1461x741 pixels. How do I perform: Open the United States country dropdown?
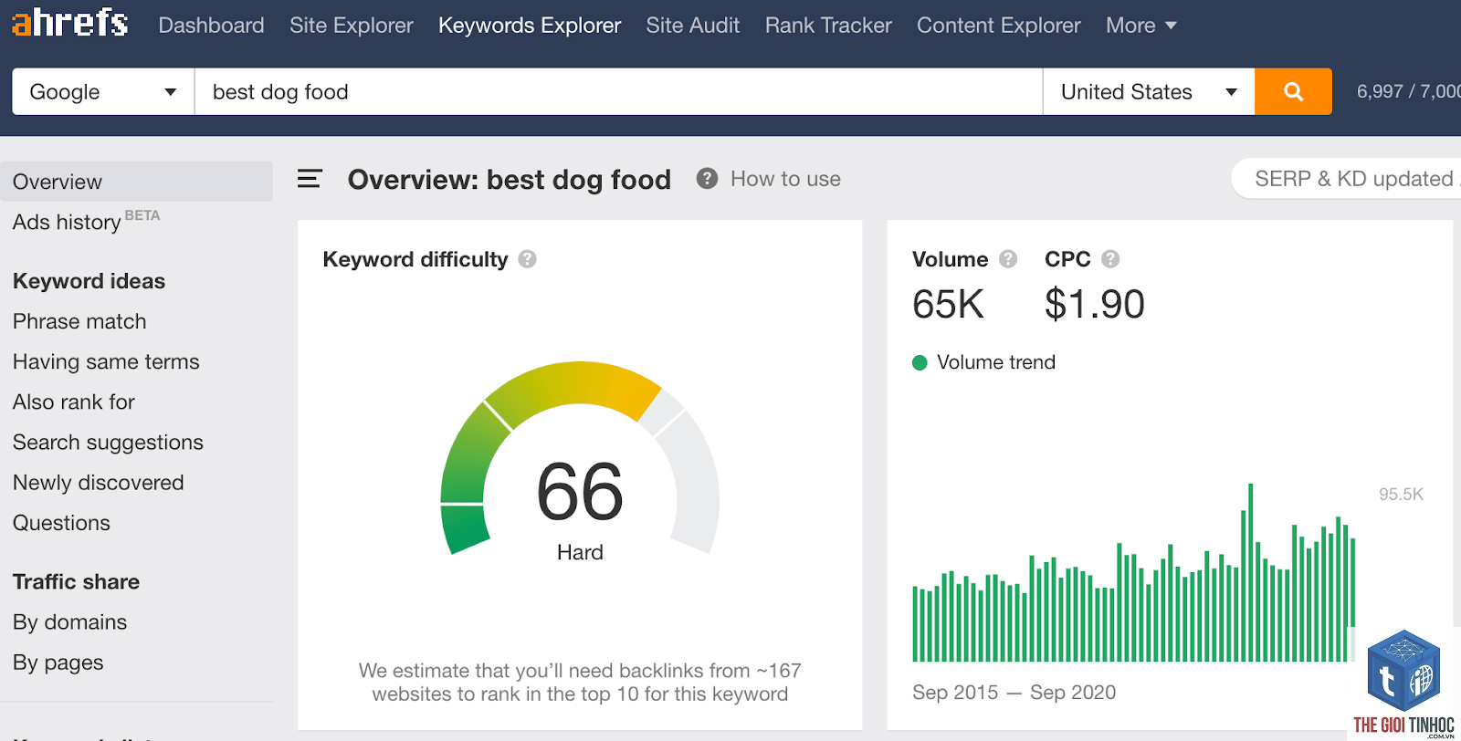pyautogui.click(x=1149, y=91)
